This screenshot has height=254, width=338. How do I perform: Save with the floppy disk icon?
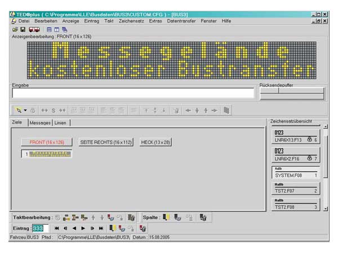click(x=23, y=29)
